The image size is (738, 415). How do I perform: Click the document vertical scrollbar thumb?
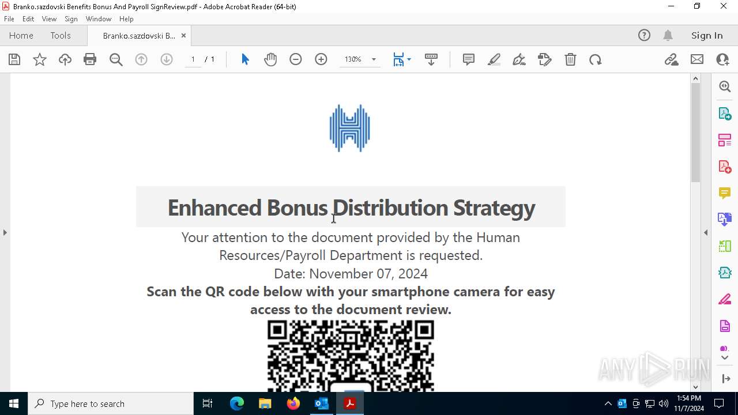point(695,133)
